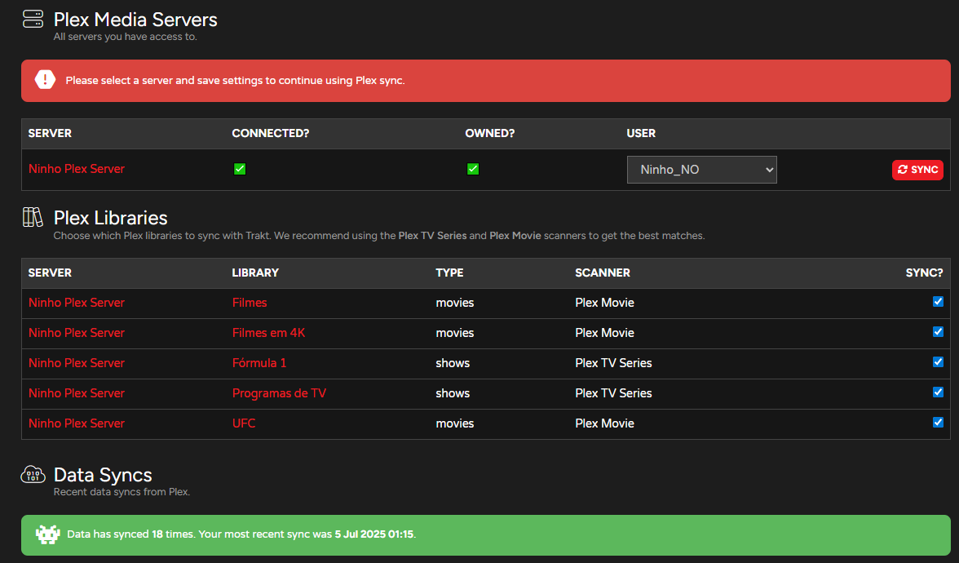Open the Ninho_NO user dropdown

click(701, 170)
